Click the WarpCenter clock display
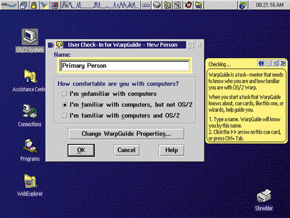 (x=269, y=5)
